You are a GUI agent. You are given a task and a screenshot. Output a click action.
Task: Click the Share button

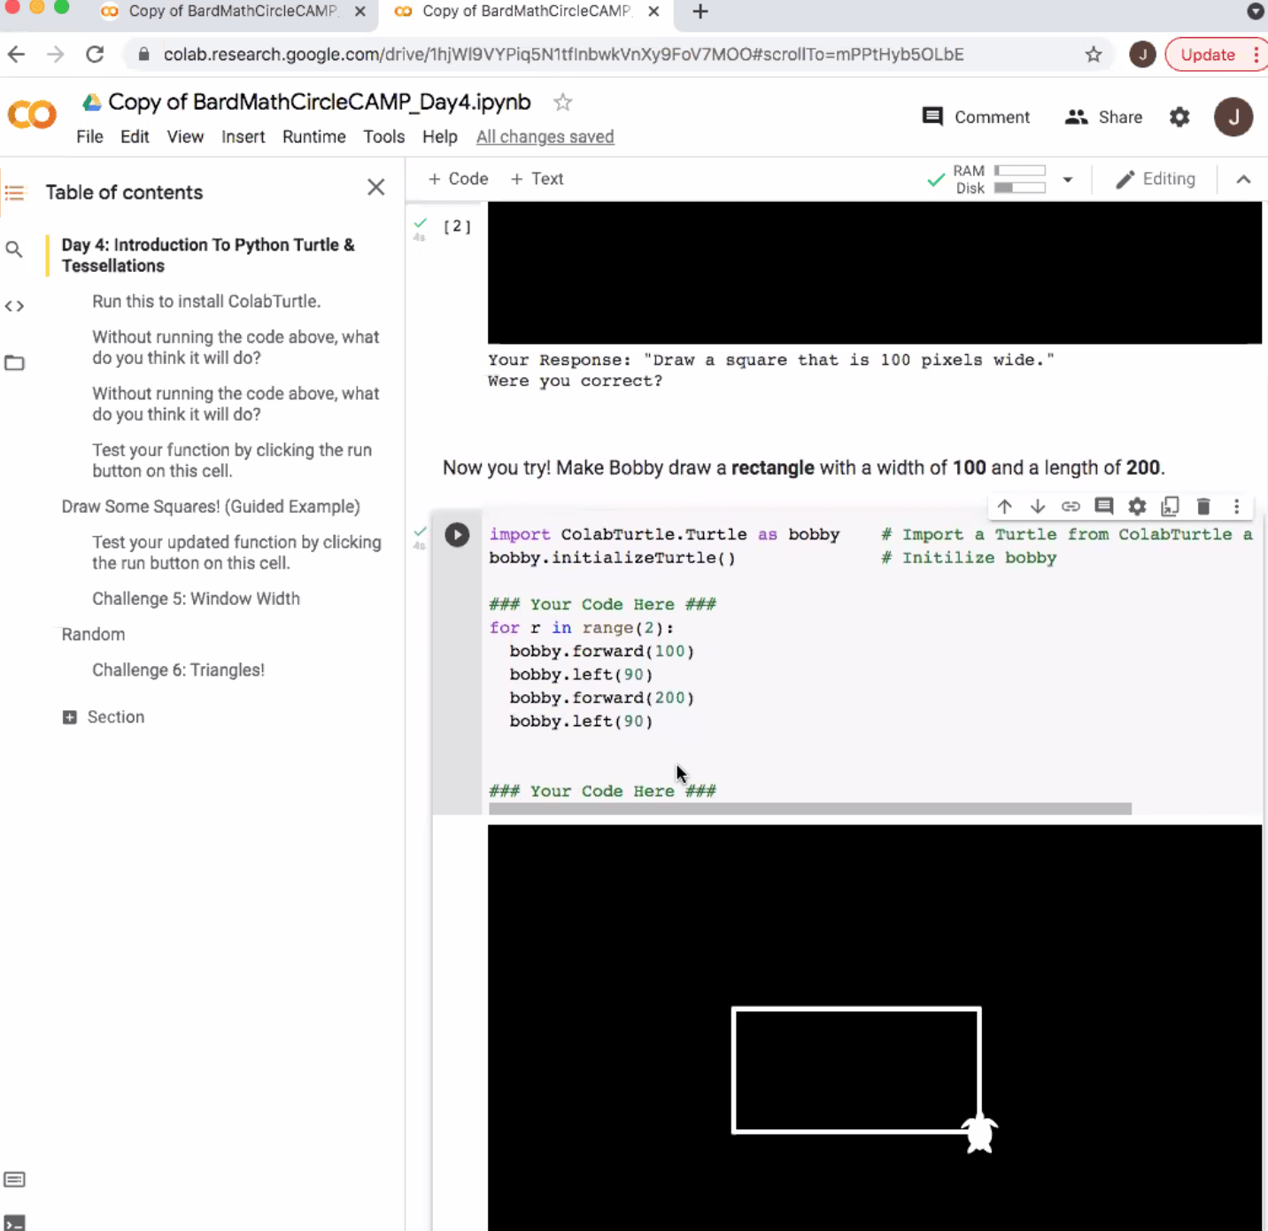1102,117
